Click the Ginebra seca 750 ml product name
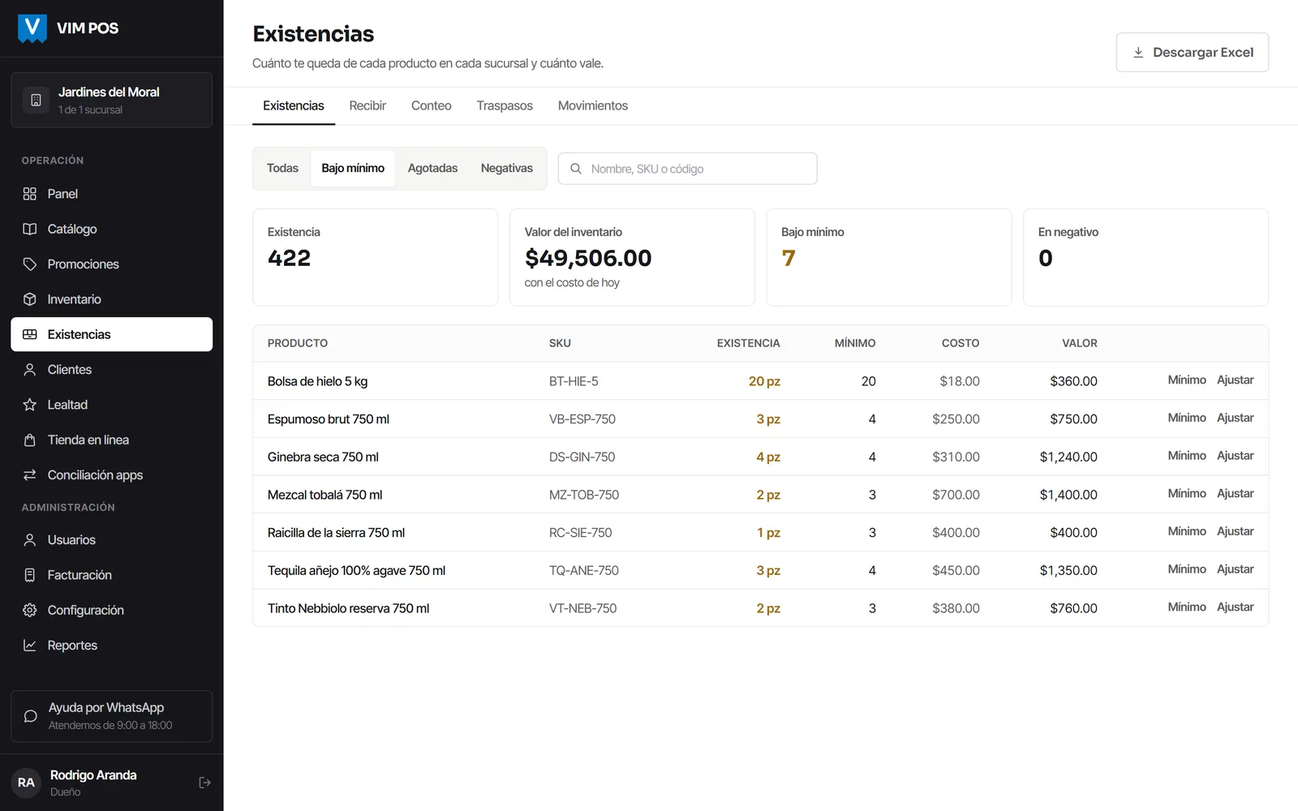This screenshot has width=1298, height=811. (323, 457)
